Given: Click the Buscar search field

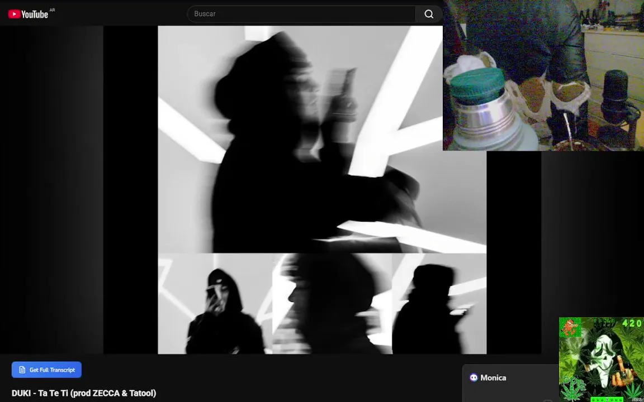Looking at the screenshot, I should pos(301,14).
